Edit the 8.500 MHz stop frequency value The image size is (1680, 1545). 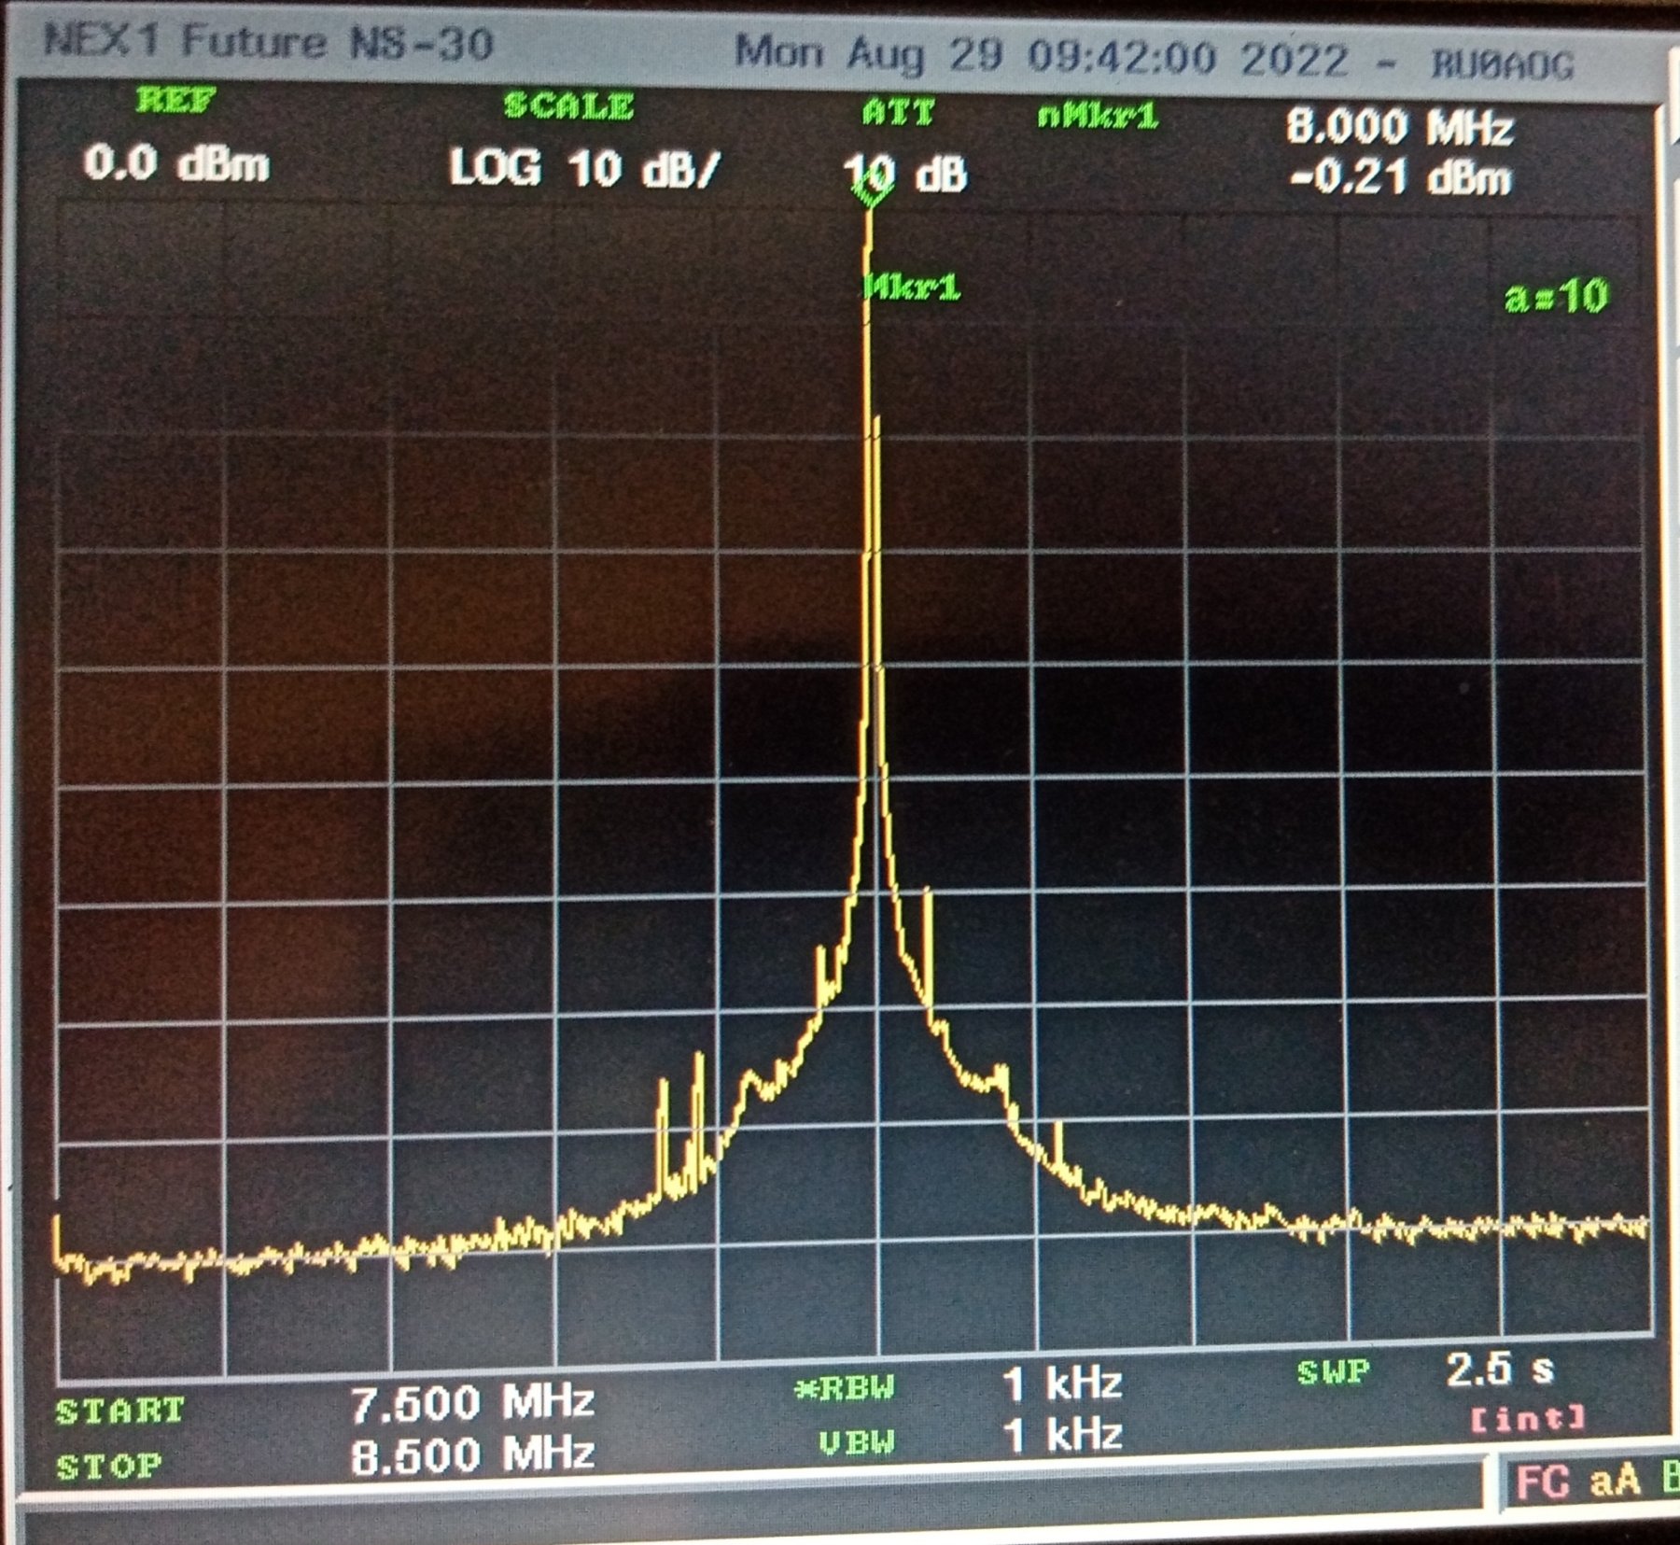click(x=472, y=1454)
